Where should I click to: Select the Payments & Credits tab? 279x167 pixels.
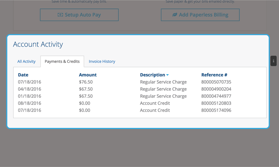62,61
